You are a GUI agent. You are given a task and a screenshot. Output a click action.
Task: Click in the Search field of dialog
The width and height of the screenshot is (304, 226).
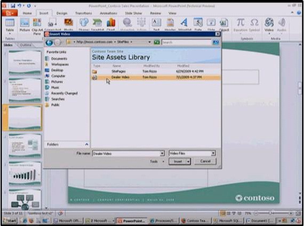(186, 42)
